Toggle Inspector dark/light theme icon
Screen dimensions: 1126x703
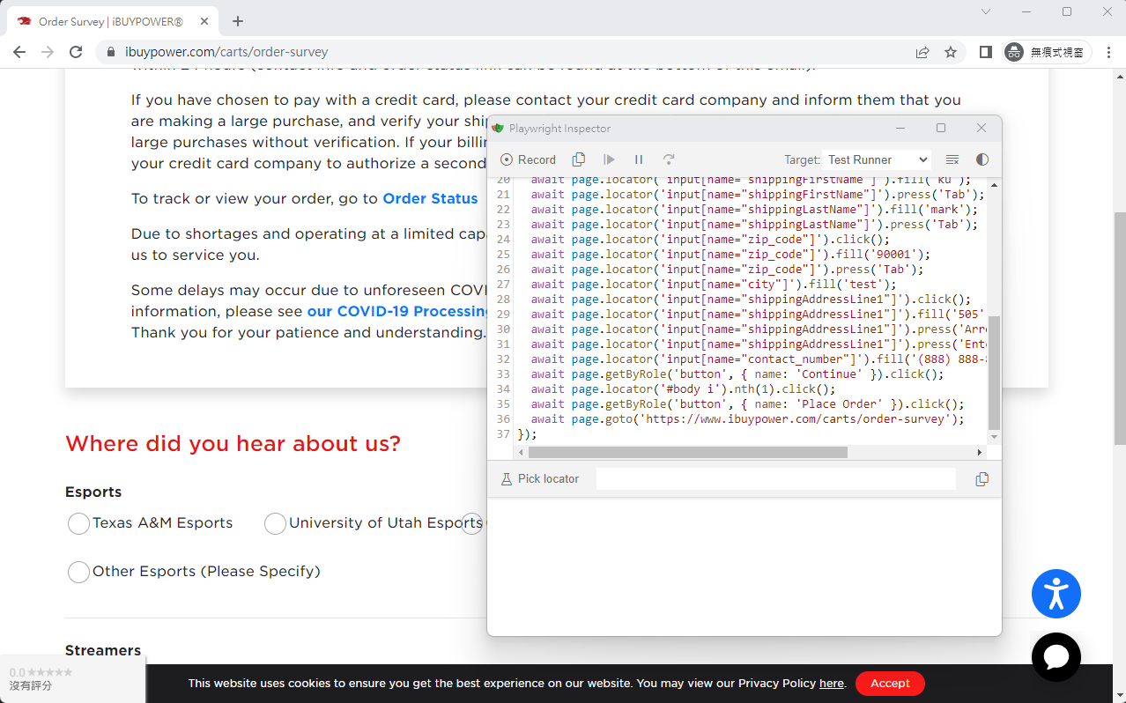(982, 159)
